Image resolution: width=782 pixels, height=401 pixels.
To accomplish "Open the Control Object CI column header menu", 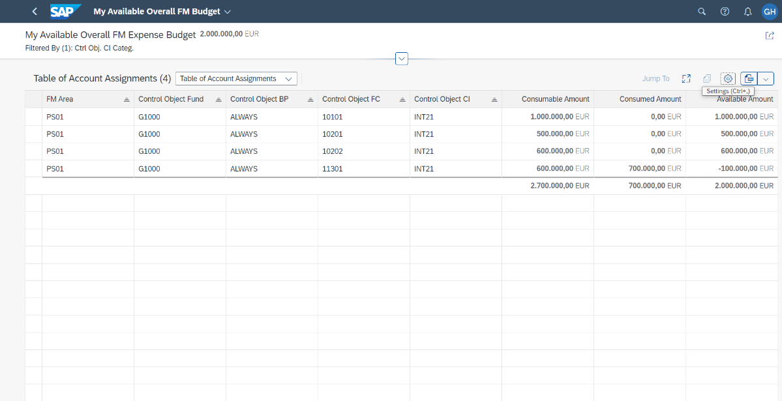I will [456, 99].
